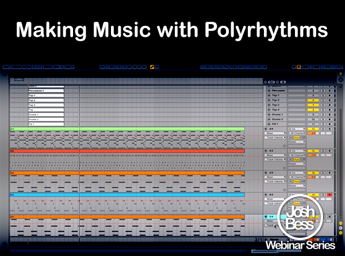Toggle the Top 3 track activator
This screenshot has width=345, height=256.
(x=313, y=105)
